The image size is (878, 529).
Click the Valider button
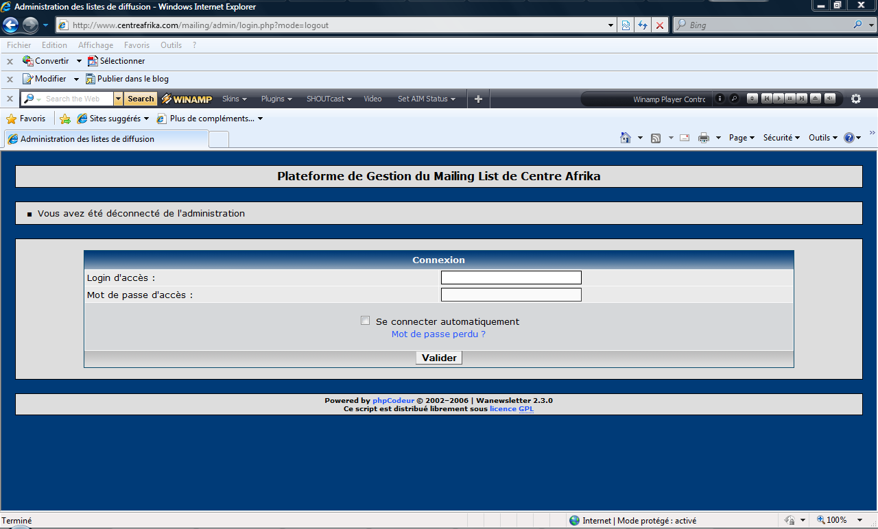[x=439, y=358]
